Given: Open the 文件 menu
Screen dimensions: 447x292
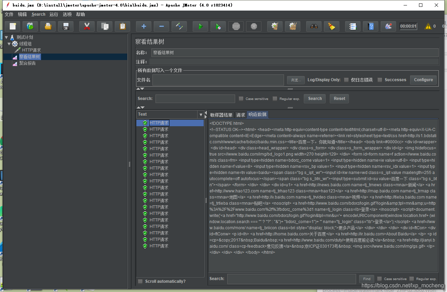Looking at the screenshot, I should pyautogui.click(x=9, y=14).
